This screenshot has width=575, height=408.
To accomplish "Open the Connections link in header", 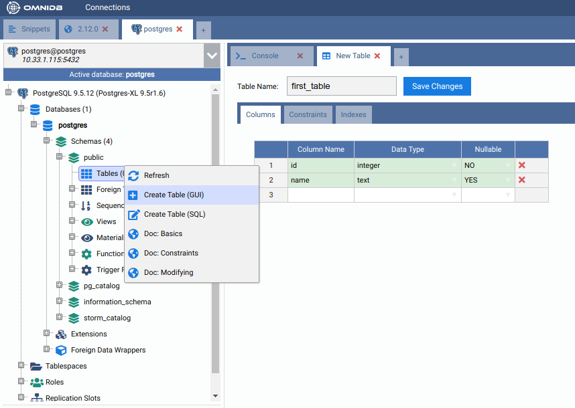I will [107, 7].
